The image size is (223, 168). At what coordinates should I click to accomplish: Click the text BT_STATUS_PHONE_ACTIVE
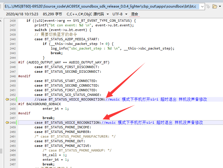coord(67,146)
